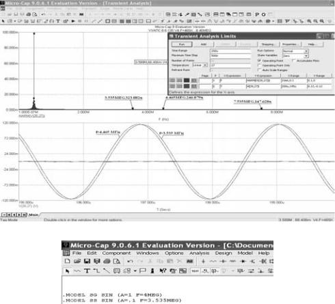Click the first swatch in the first plot row
335x304 pixels.
pos(172,81)
